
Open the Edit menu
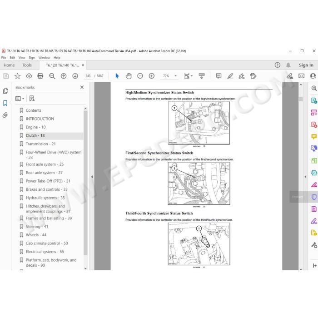[12, 58]
